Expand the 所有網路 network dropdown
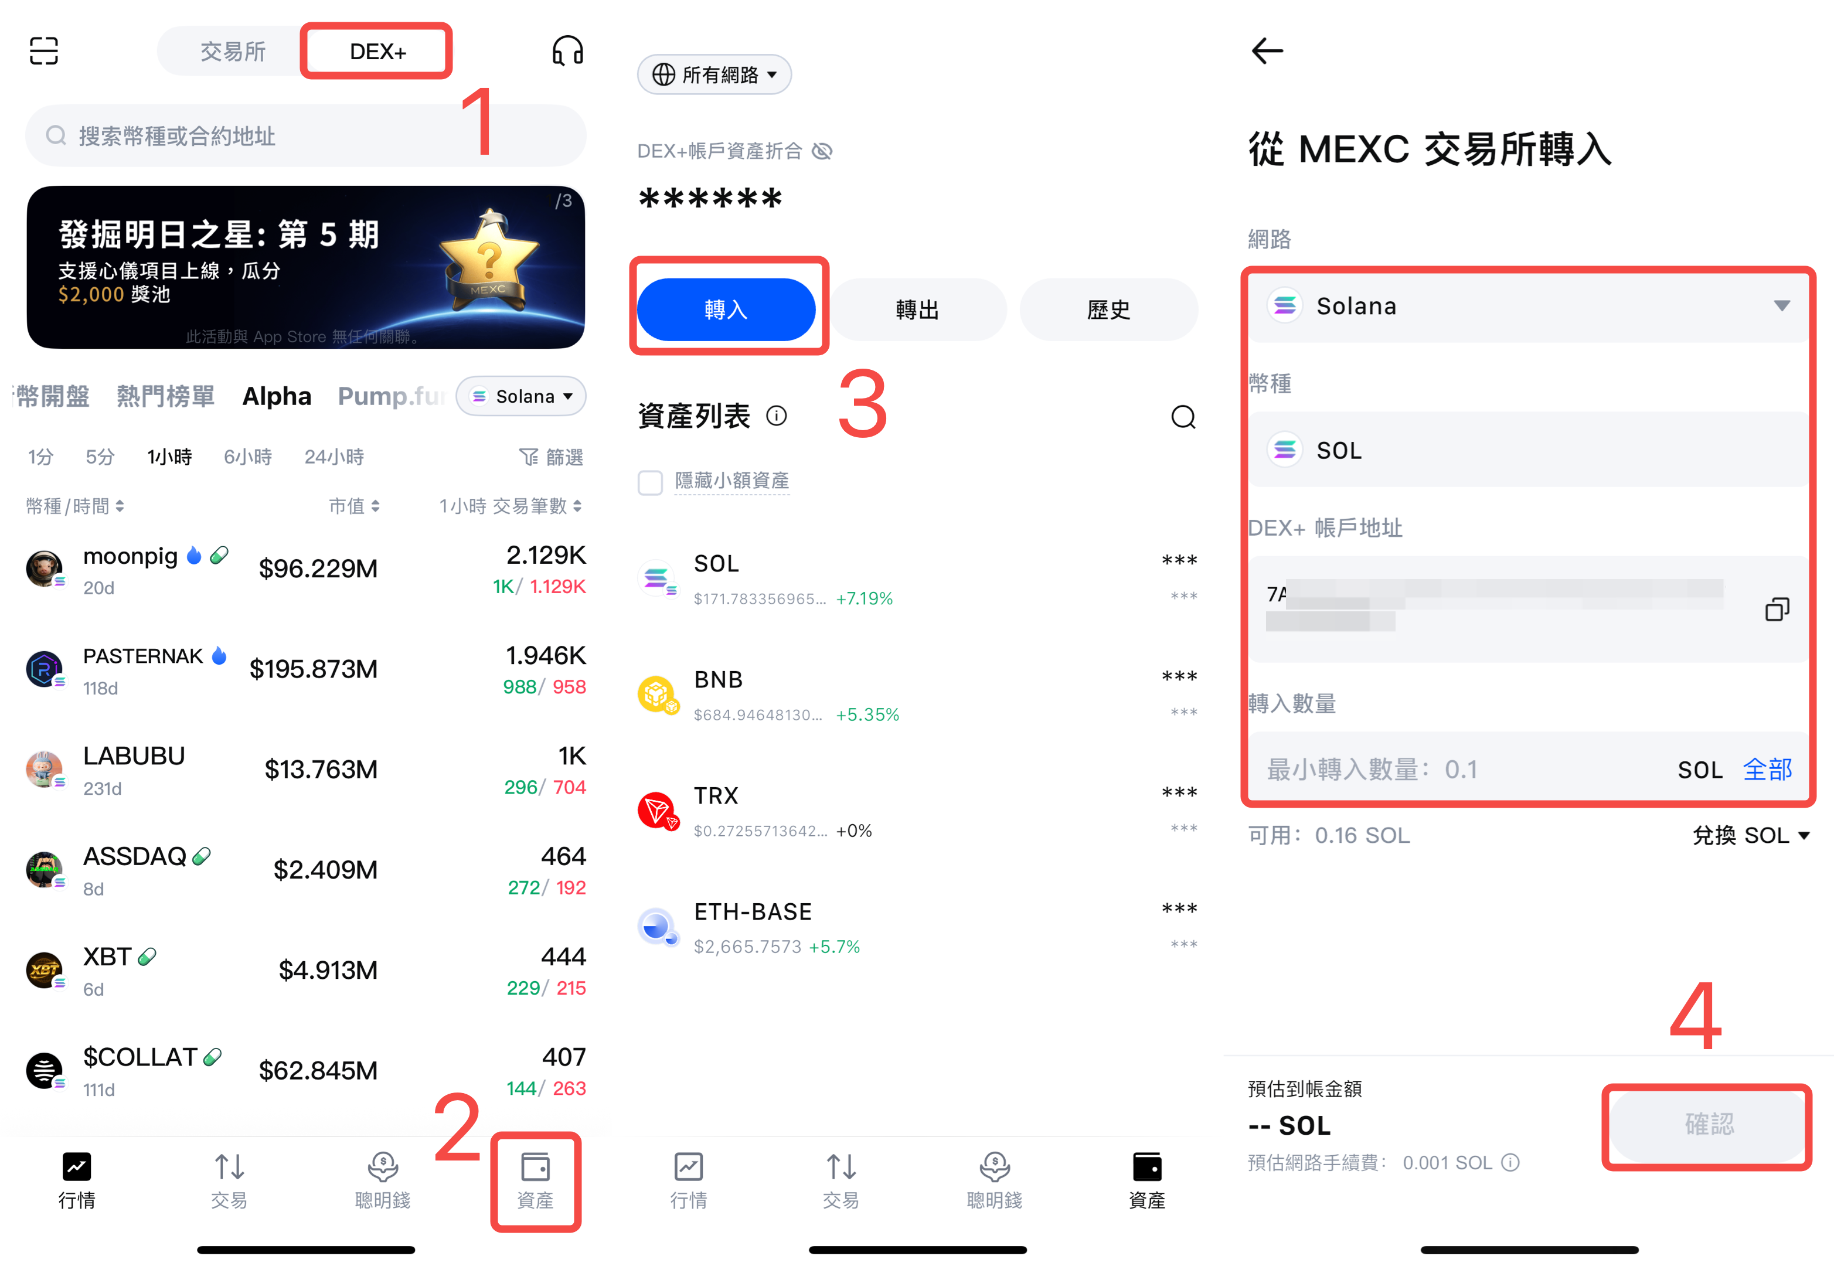Viewport: 1834px width, 1266px height. (x=714, y=74)
